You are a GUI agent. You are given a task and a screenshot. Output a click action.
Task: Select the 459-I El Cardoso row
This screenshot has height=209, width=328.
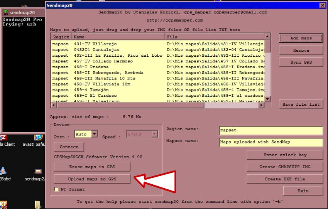point(158,96)
